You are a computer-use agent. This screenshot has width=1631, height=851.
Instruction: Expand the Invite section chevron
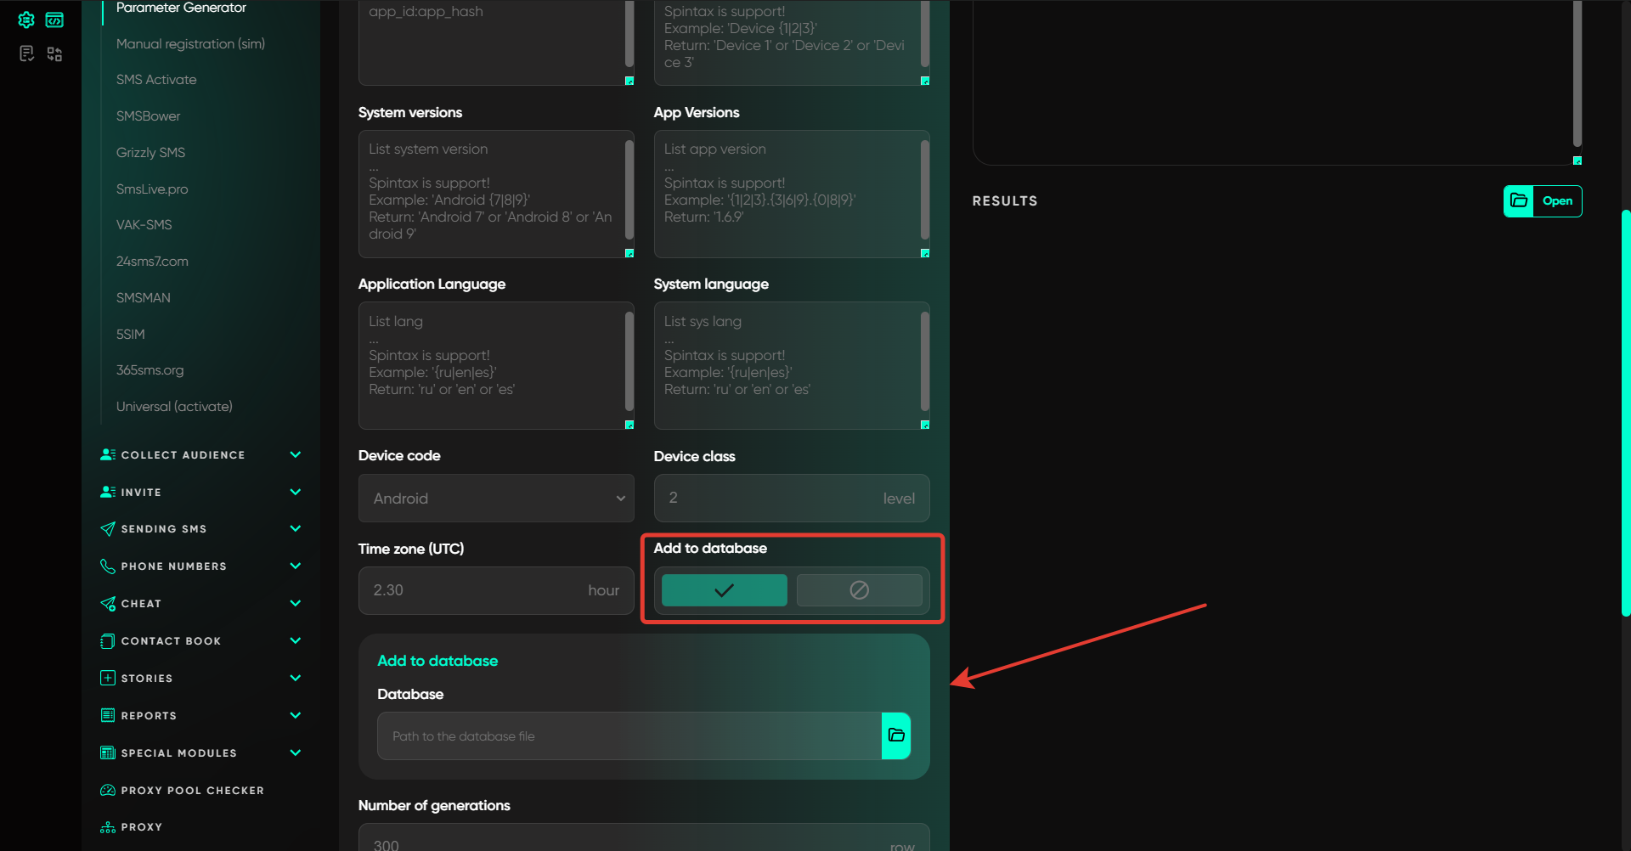point(295,493)
